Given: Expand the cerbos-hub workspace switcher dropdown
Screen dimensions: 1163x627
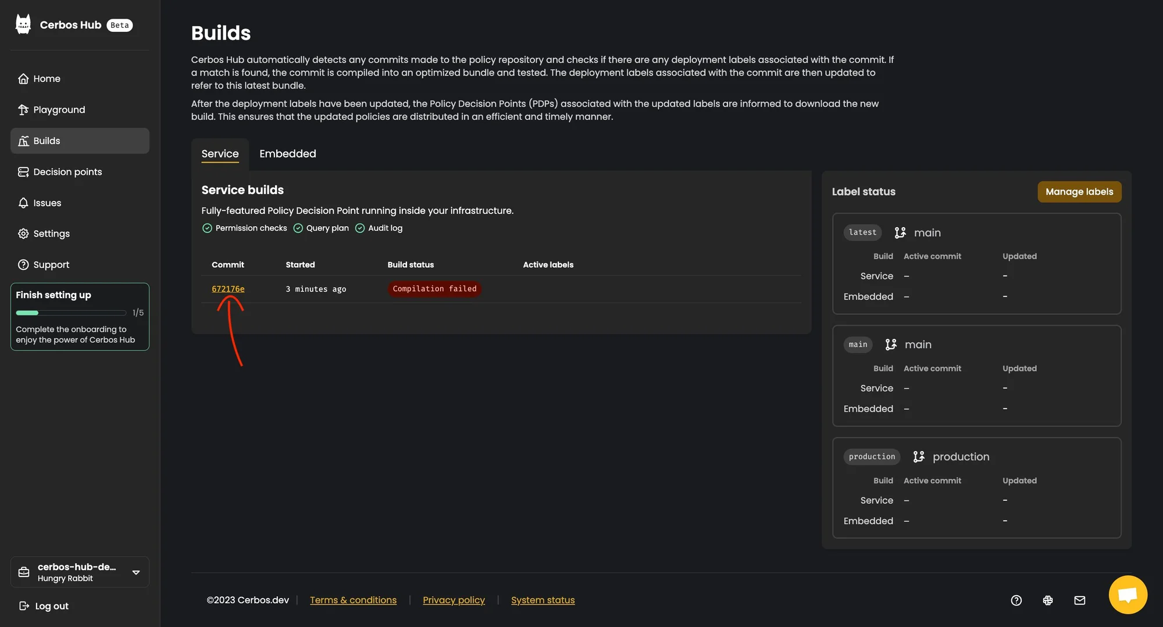Looking at the screenshot, I should point(136,572).
